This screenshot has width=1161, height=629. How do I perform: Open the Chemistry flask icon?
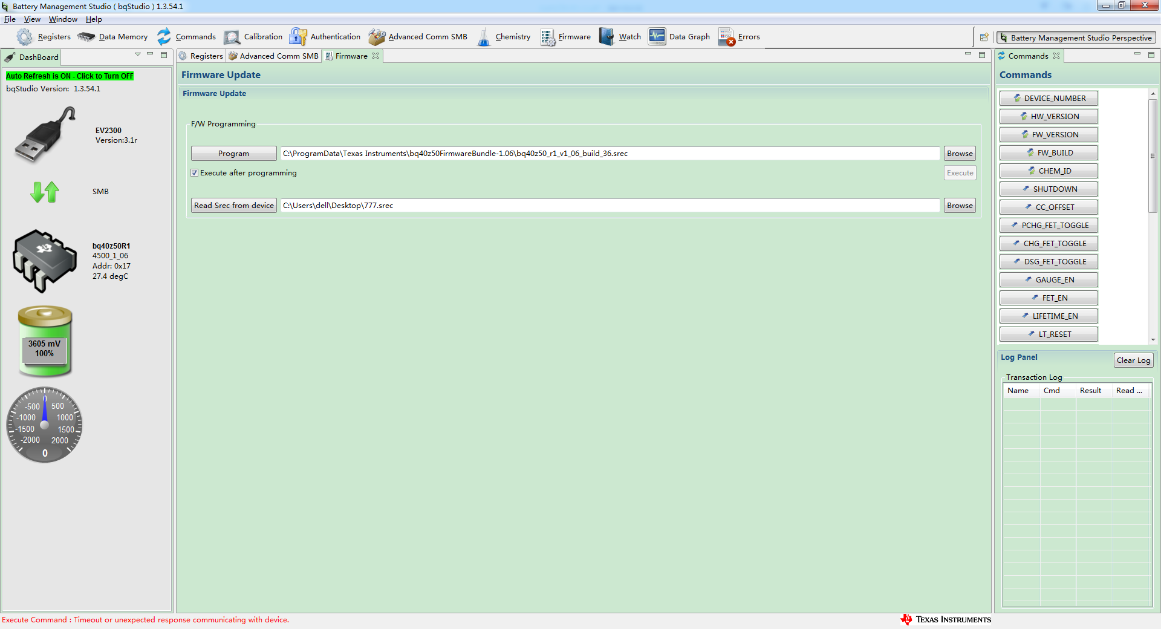pos(484,37)
